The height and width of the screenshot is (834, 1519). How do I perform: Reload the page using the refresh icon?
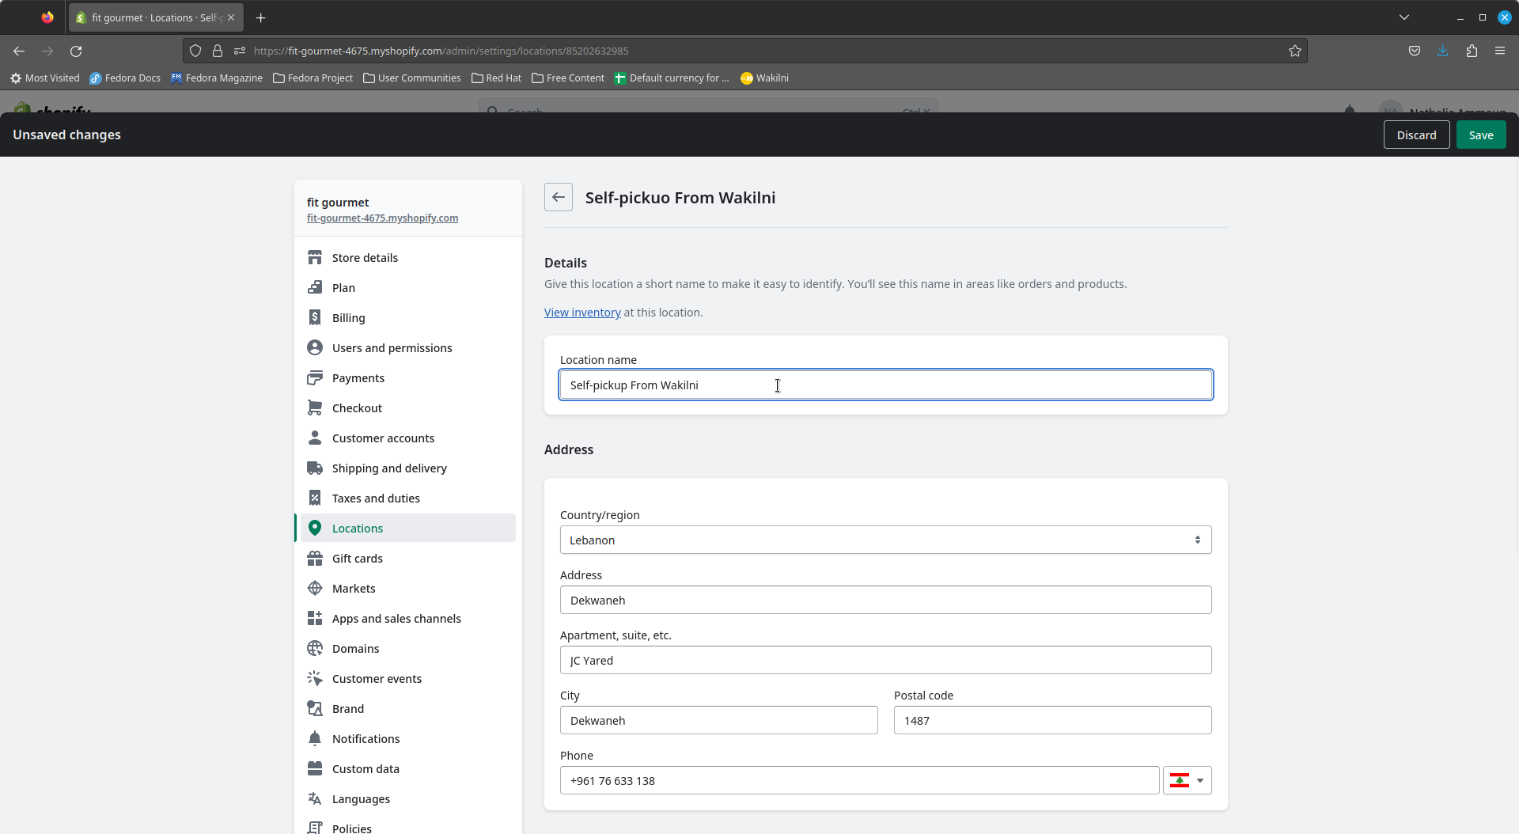pos(76,51)
